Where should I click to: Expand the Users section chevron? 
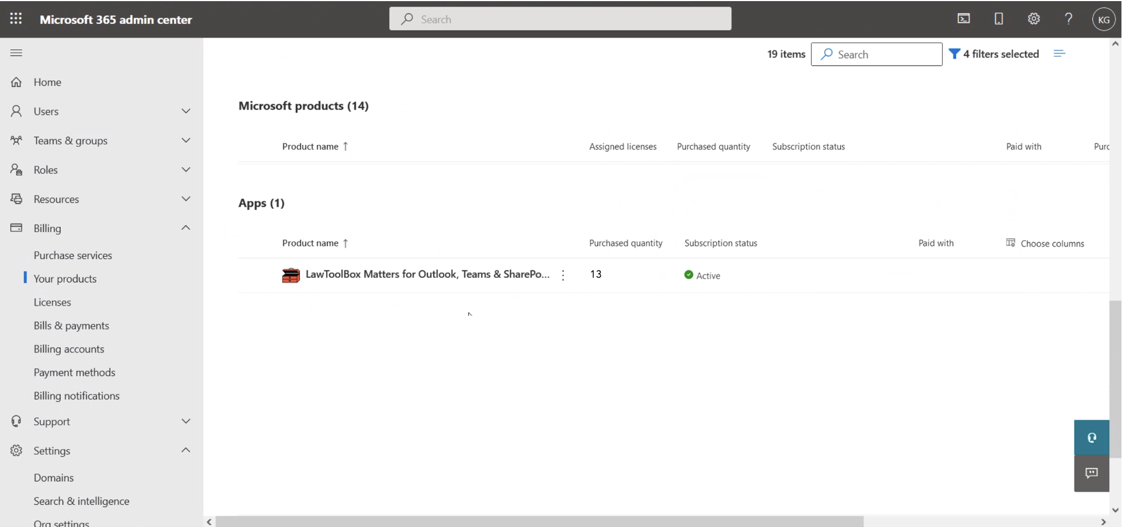[x=185, y=111]
